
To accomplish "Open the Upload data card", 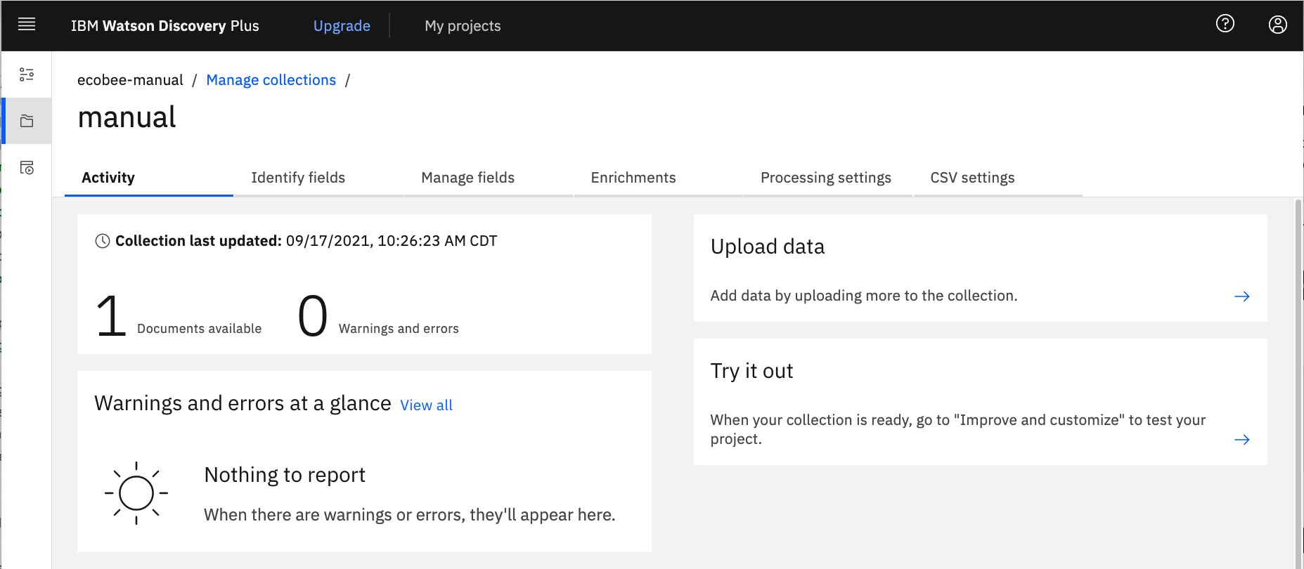I will point(980,268).
